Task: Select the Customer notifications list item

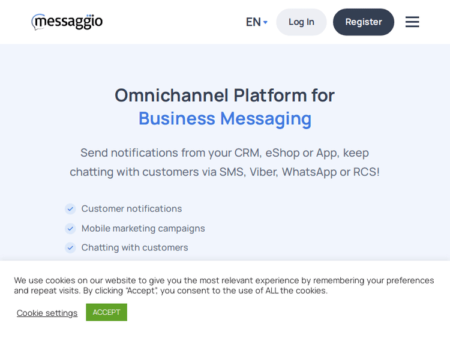Action: pyautogui.click(x=131, y=209)
